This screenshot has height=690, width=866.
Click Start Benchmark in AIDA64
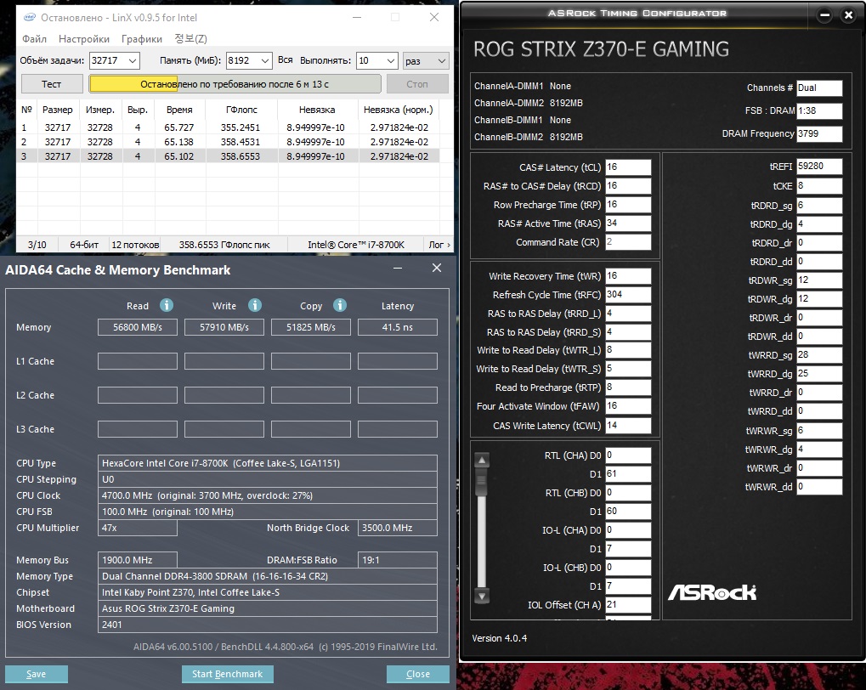point(228,674)
